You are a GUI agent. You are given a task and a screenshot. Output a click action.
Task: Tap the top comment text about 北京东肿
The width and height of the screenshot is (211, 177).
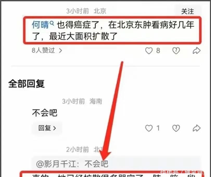pos(113,30)
